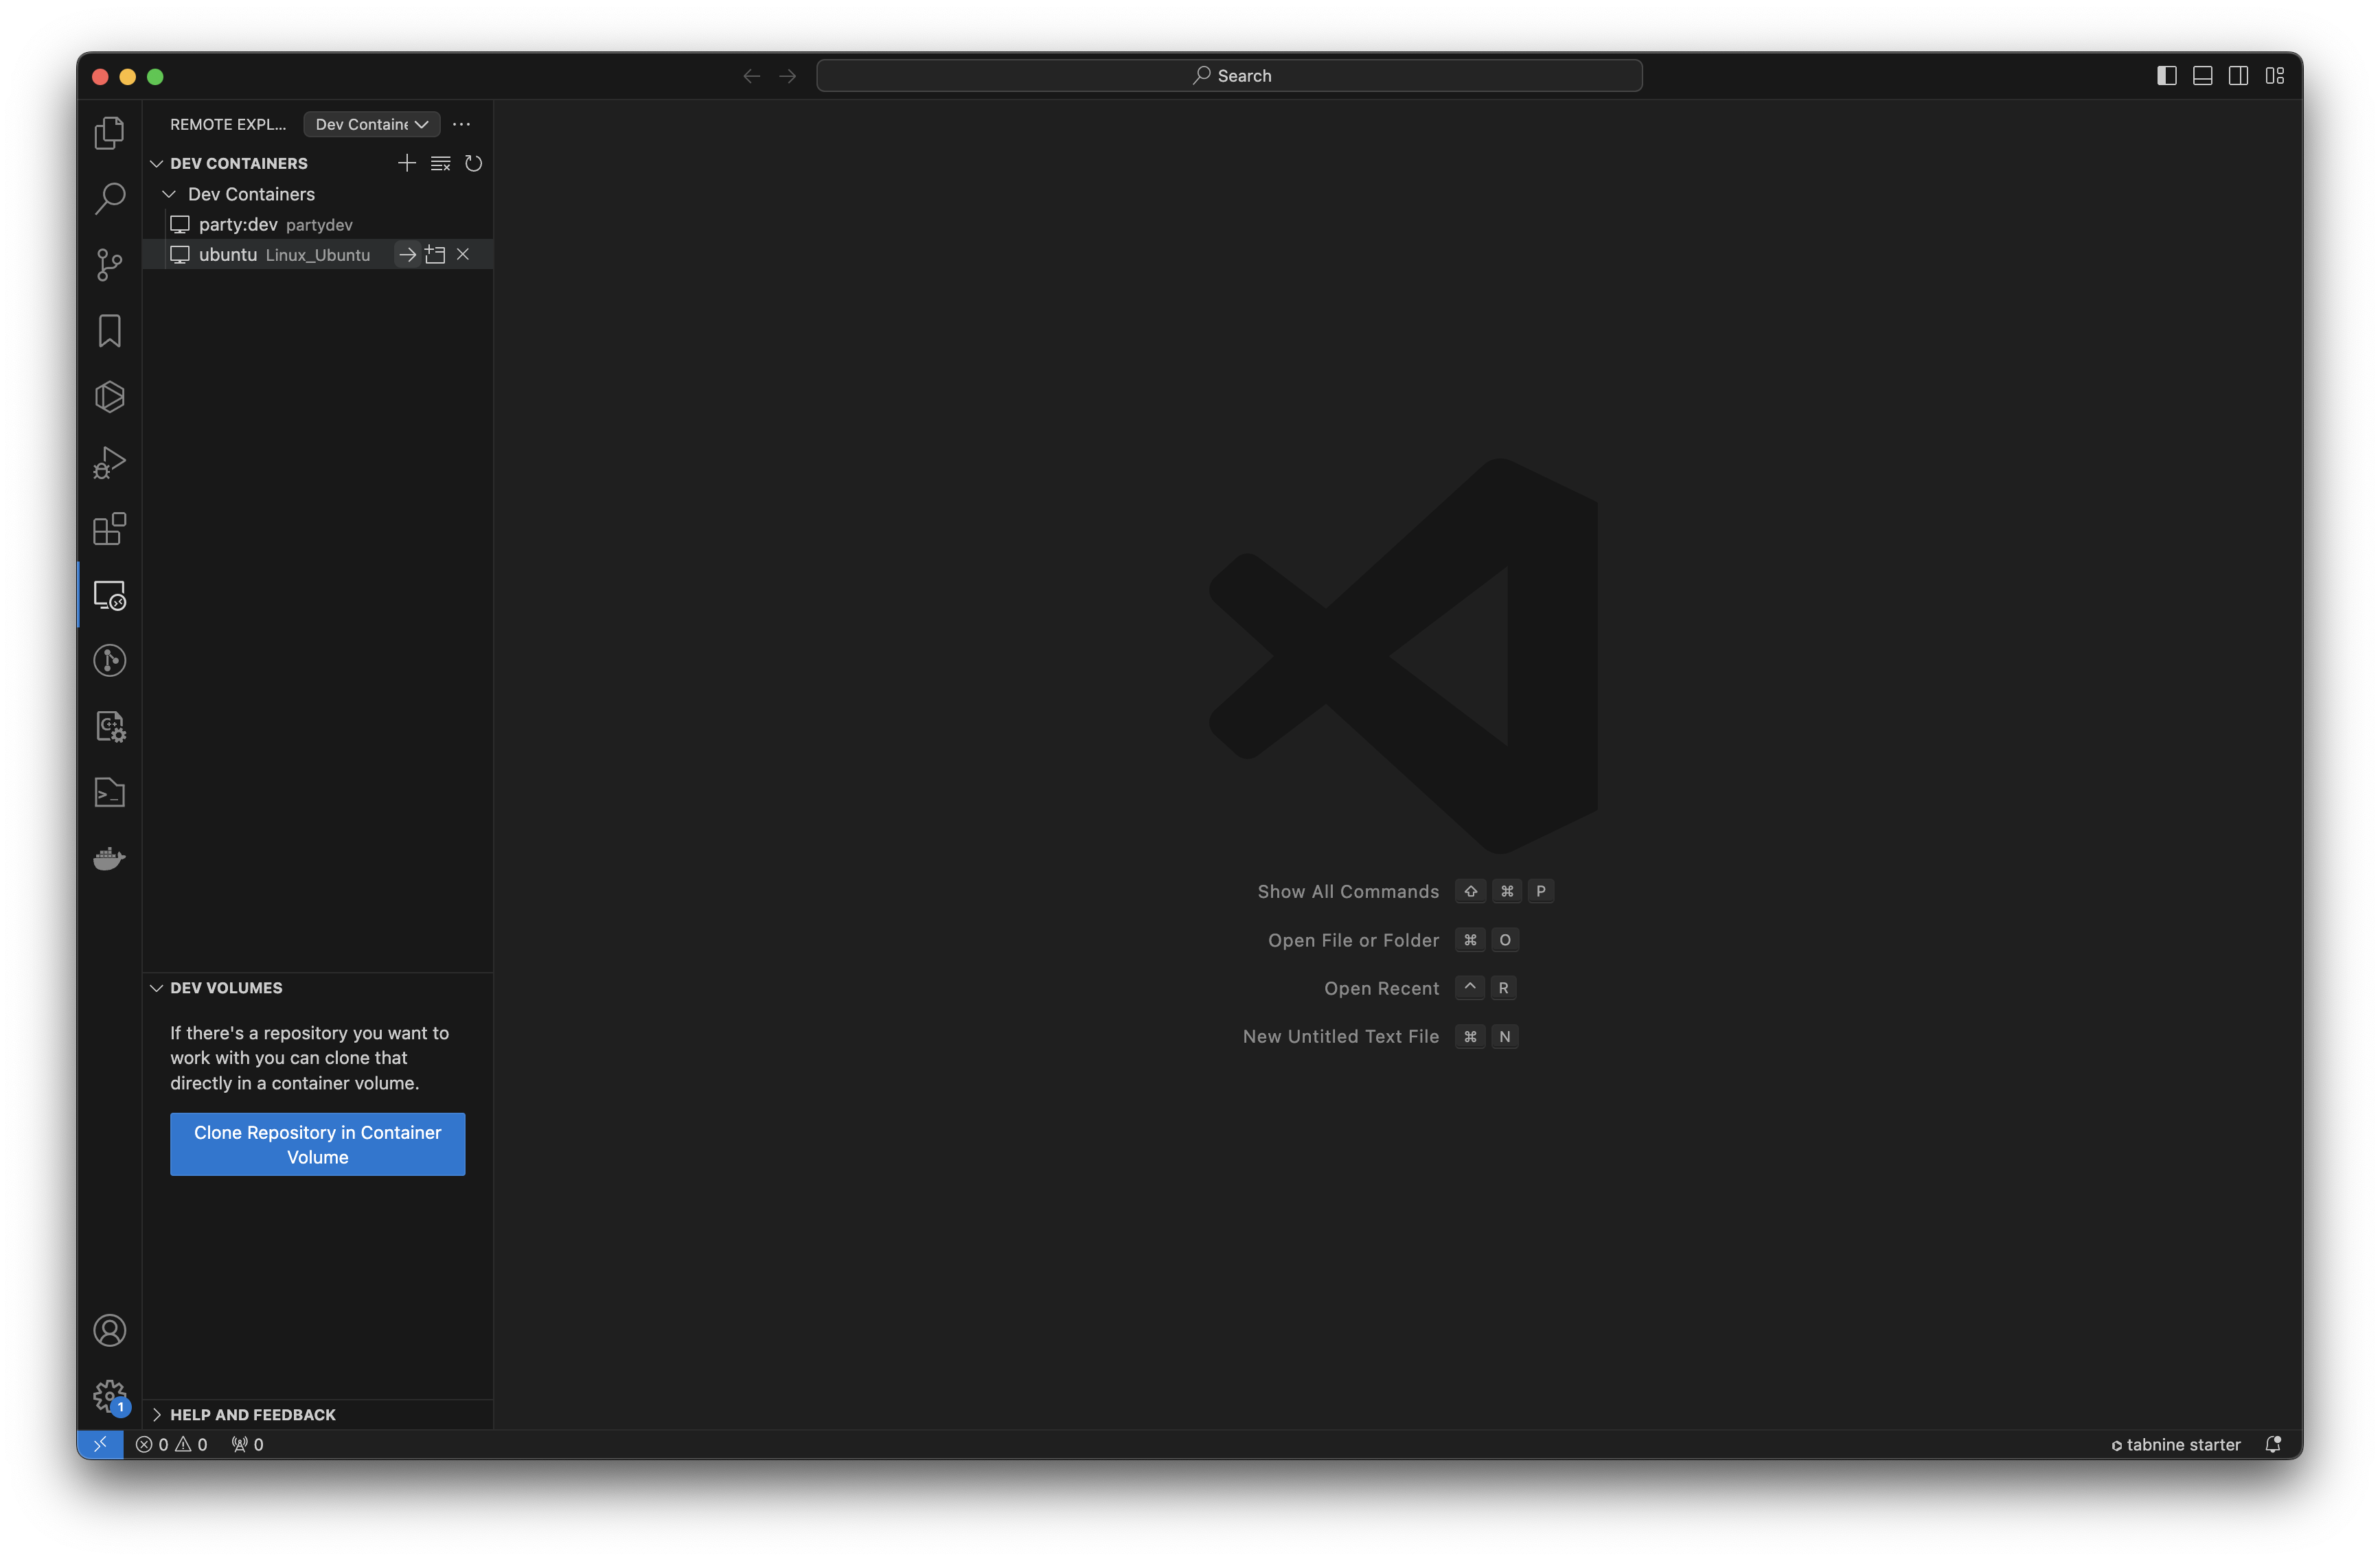Attach ubuntu container in new window icon
The height and width of the screenshot is (1561, 2380).
[x=435, y=255]
